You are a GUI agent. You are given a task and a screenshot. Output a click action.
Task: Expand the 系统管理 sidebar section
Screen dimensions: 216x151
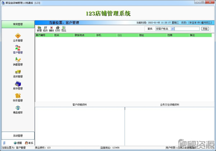18,136
